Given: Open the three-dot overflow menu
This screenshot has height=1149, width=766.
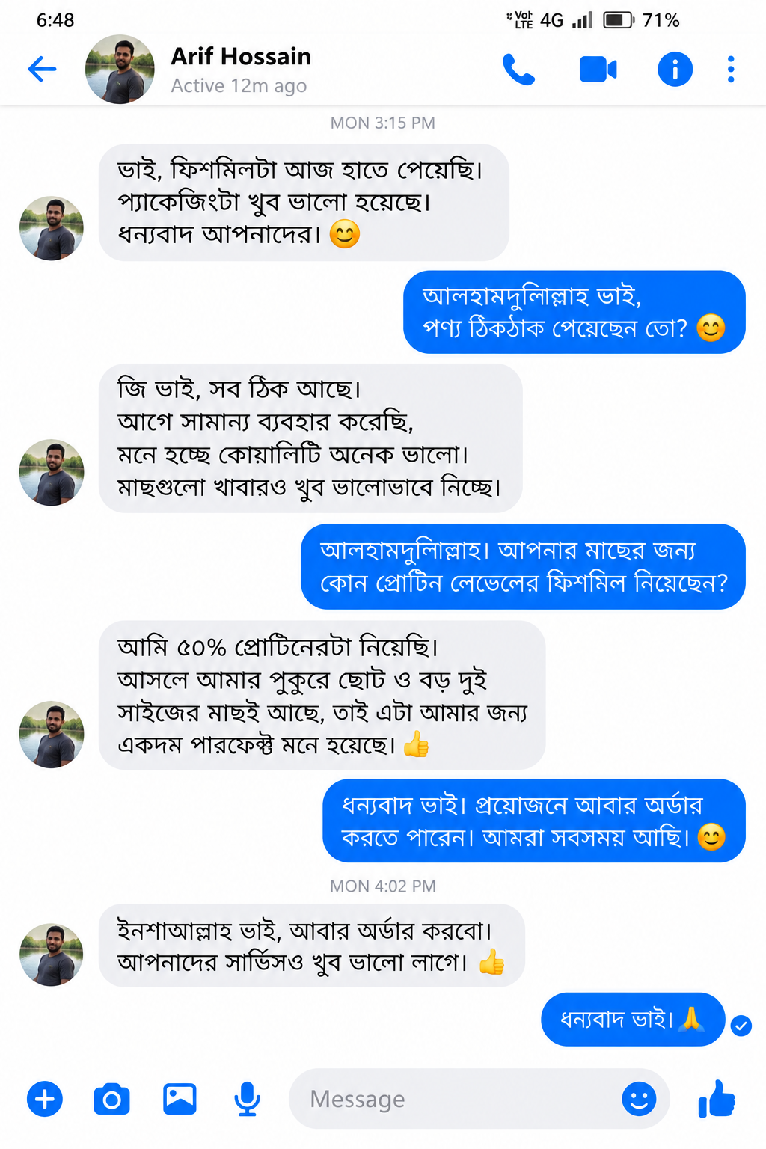Looking at the screenshot, I should [x=731, y=70].
